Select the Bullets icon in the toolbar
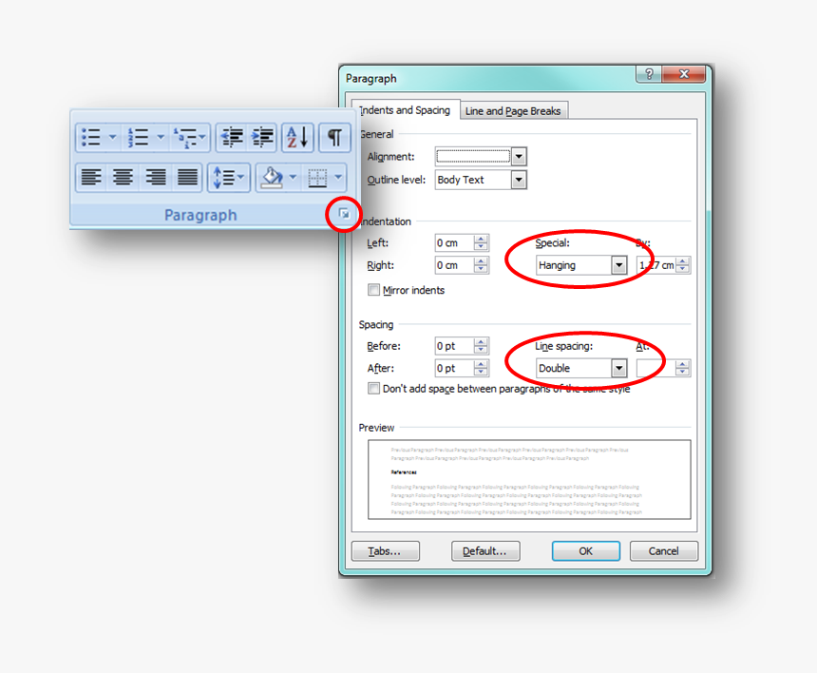The height and width of the screenshot is (673, 817). click(x=92, y=138)
